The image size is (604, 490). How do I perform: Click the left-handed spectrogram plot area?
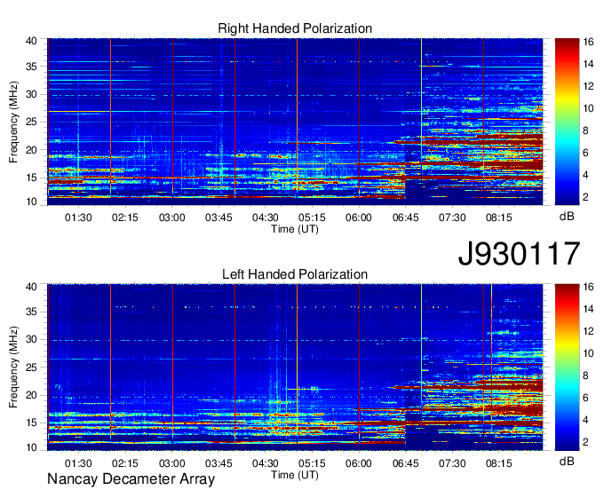tap(295, 367)
